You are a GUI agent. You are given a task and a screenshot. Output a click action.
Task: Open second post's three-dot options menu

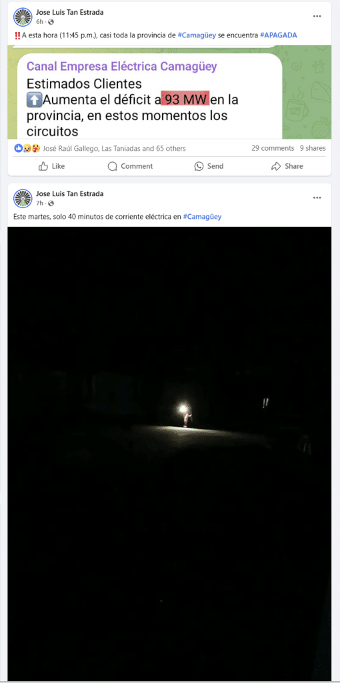(317, 197)
